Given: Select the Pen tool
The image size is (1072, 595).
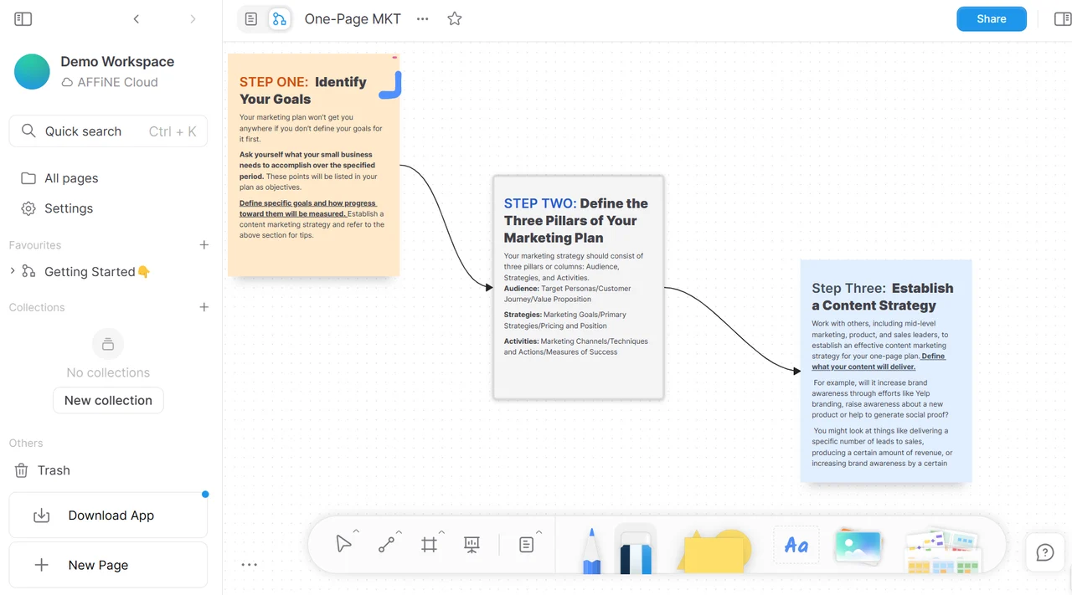Looking at the screenshot, I should (591, 550).
